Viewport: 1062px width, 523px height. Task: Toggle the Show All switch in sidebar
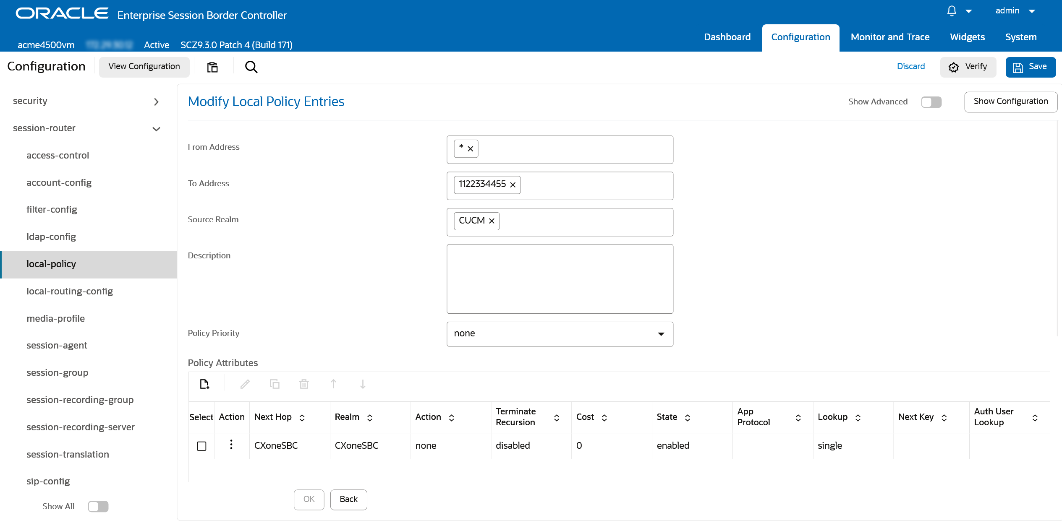[98, 507]
